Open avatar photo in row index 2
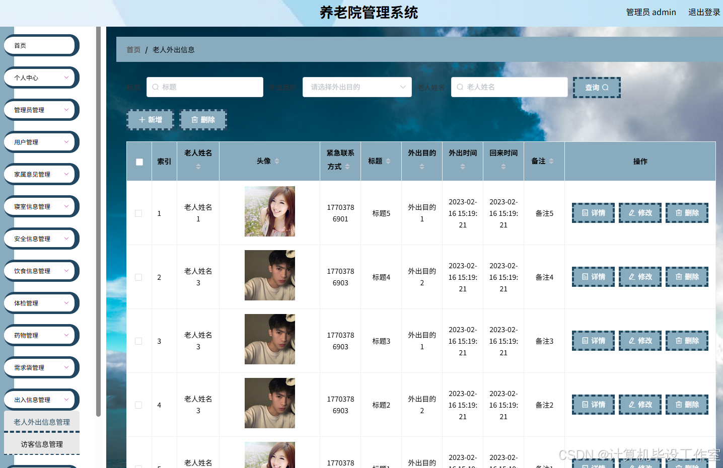 pos(270,275)
